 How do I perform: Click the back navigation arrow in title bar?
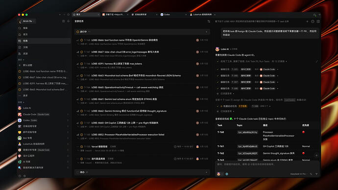60,15
